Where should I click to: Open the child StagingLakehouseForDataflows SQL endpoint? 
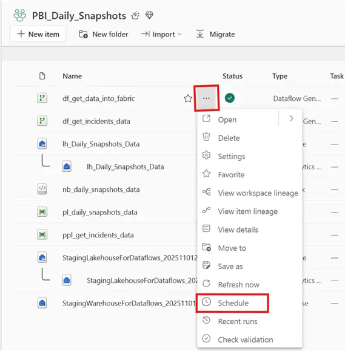pos(142,281)
